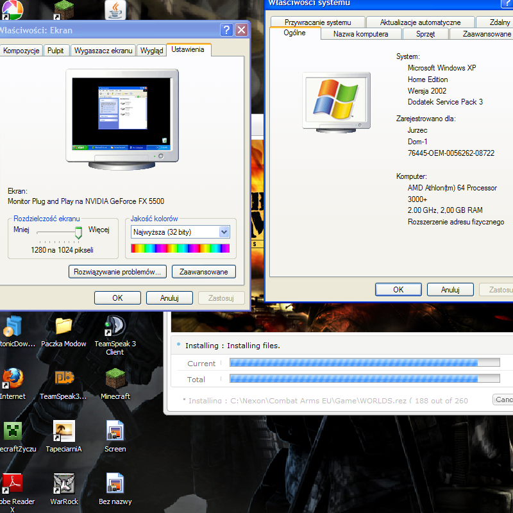Screen dimensions: 513x513
Task: Click the WORLDS.rez installing path text
Action: coord(328,400)
